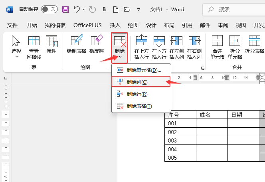Open the 插入 ribbon tab

coord(115,26)
